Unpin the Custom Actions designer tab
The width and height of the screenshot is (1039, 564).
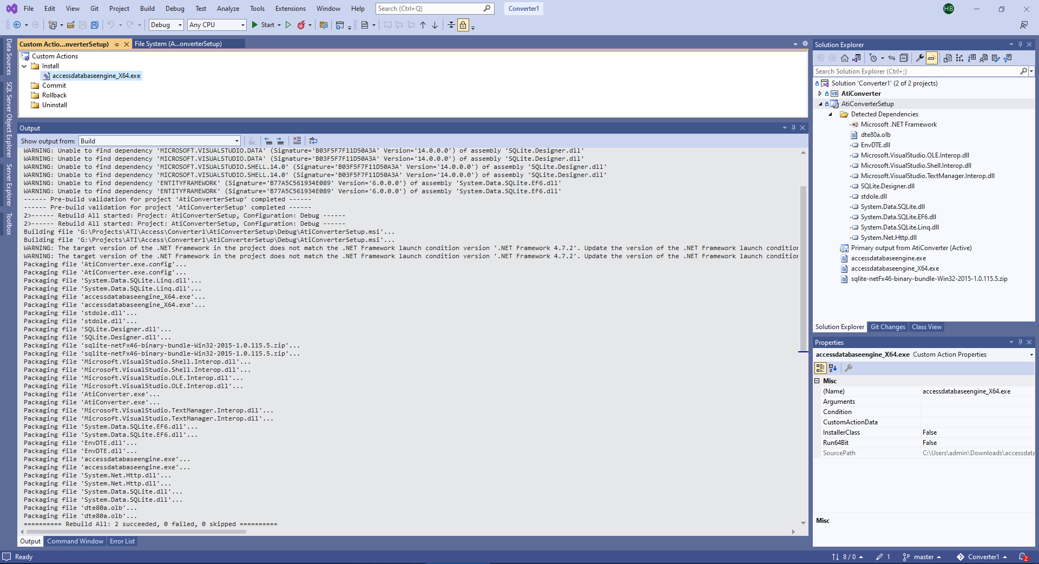click(117, 44)
